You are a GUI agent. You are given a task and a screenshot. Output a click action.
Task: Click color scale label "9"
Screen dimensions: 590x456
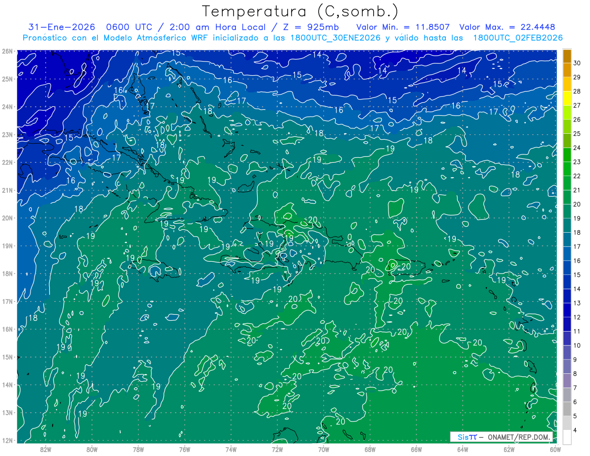coord(575,360)
